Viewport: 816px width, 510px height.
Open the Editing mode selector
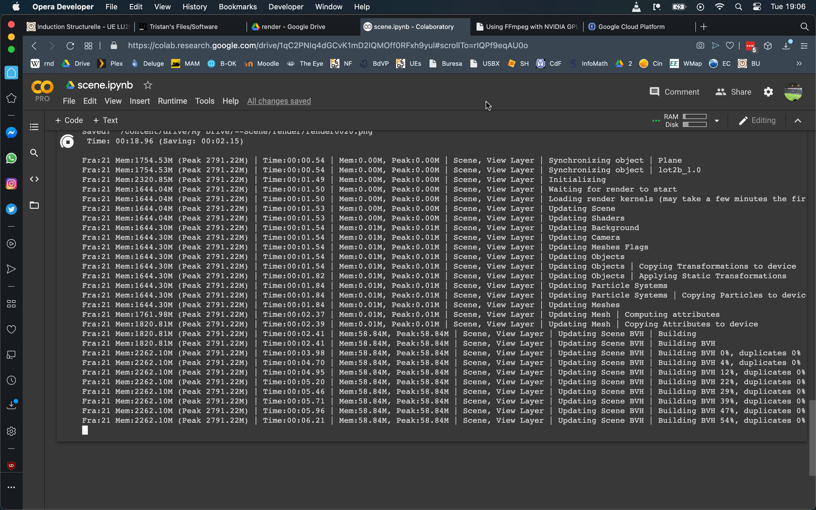tap(757, 120)
